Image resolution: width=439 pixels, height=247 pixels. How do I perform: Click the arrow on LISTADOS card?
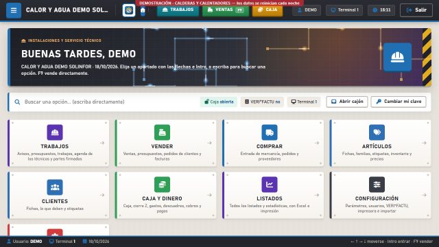317,195
